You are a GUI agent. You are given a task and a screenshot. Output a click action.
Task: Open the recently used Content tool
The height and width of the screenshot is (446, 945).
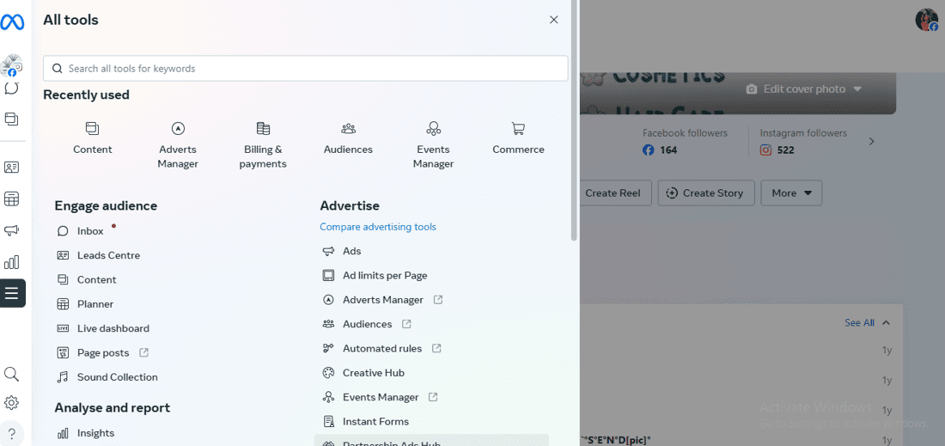coord(92,138)
